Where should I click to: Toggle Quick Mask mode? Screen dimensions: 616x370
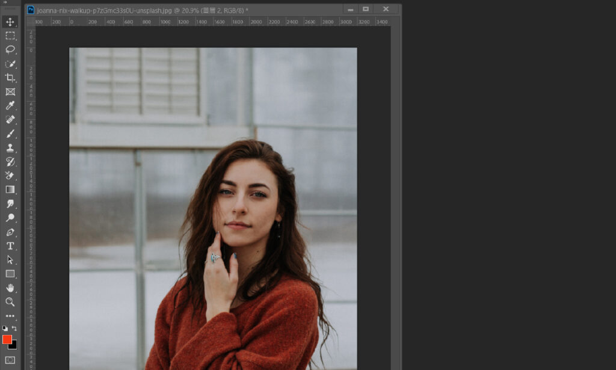[10, 360]
